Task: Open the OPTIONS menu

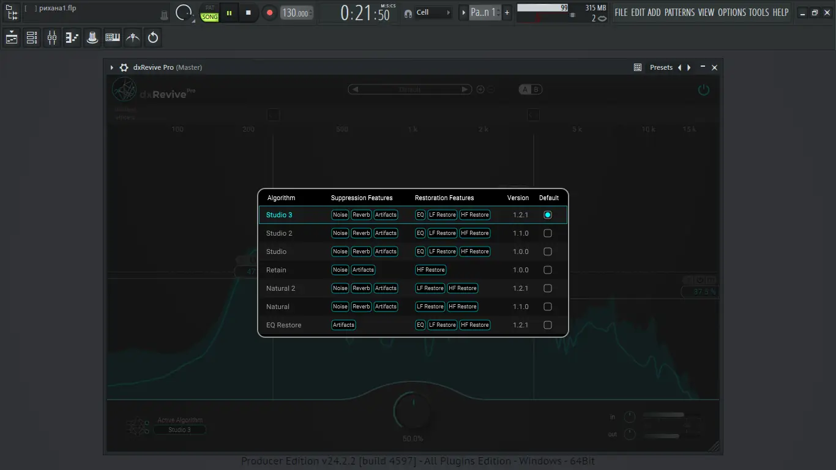Action: pos(732,12)
